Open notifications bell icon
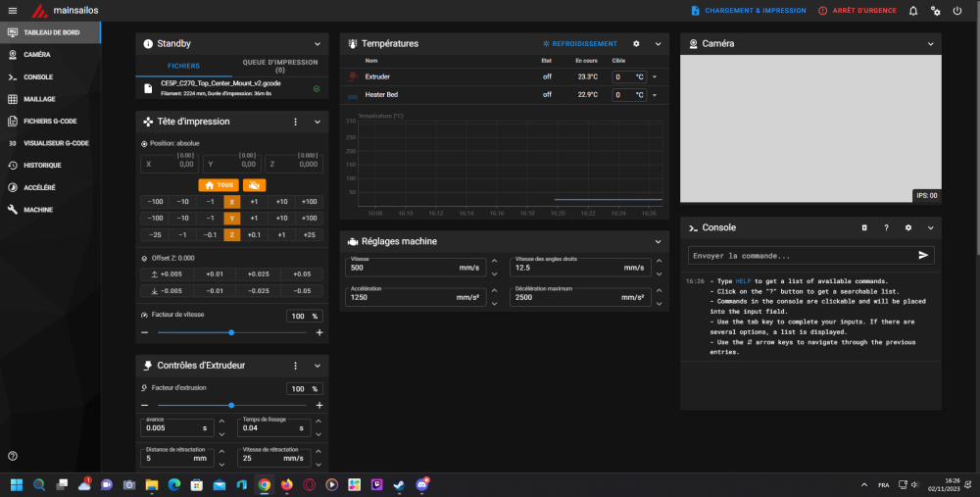980x497 pixels. (x=913, y=11)
